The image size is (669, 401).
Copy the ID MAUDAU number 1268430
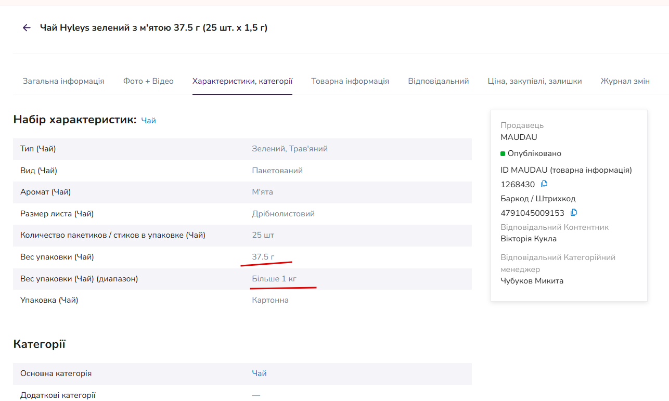pos(544,184)
